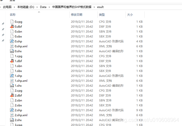Expand the chevron before the esult folder
Image resolution: width=182 pixels, height=126 pixels.
point(94,7)
